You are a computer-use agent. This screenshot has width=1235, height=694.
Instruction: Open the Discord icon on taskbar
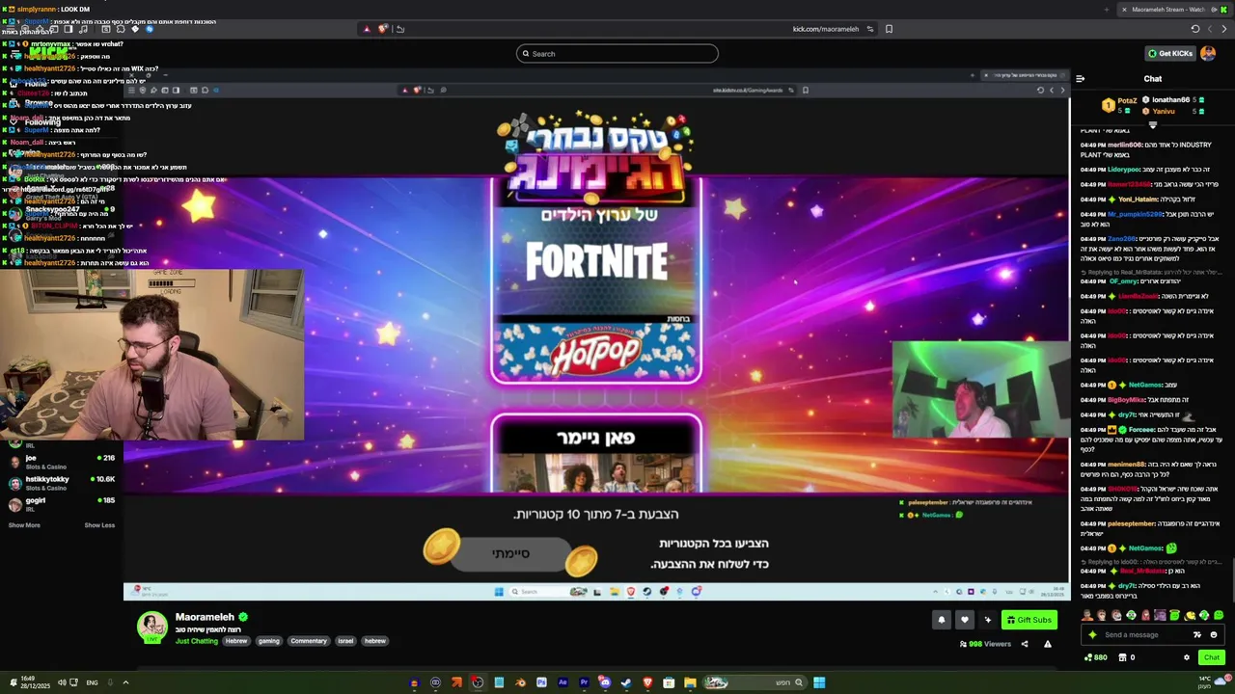click(605, 682)
